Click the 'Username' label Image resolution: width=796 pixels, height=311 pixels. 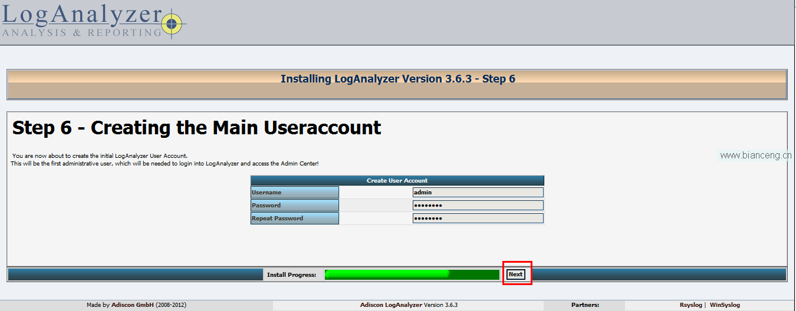pos(267,193)
